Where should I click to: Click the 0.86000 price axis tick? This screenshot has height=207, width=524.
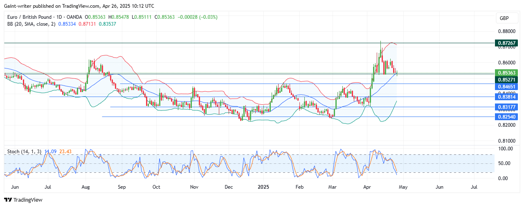[x=507, y=63]
